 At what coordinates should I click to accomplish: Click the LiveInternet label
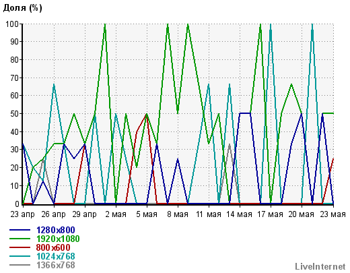(320, 266)
